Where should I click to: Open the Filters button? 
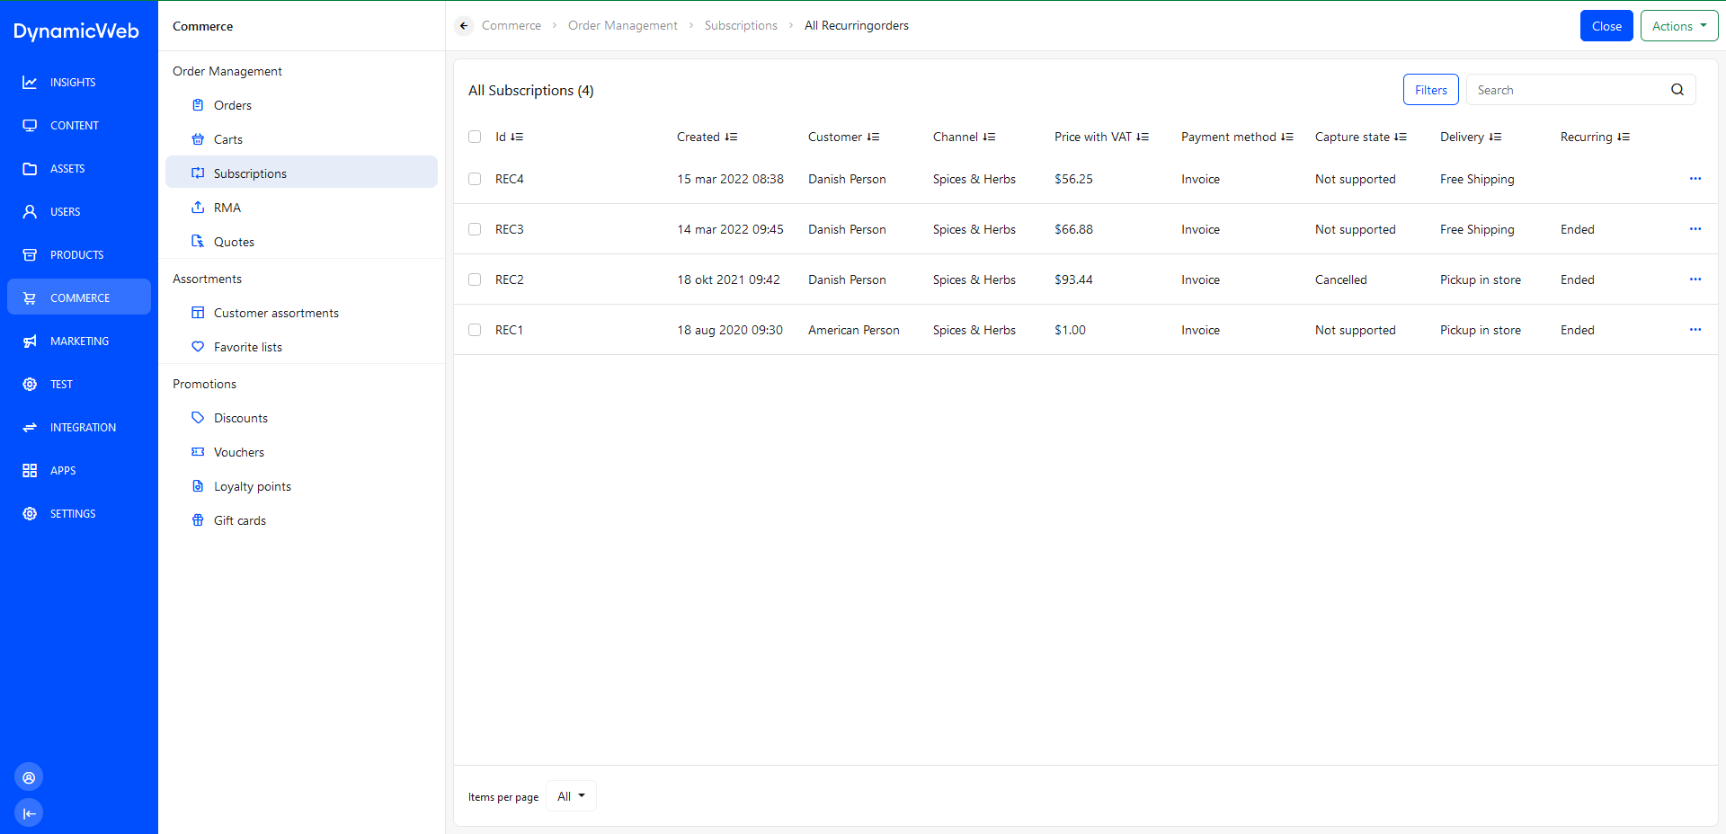(1431, 90)
